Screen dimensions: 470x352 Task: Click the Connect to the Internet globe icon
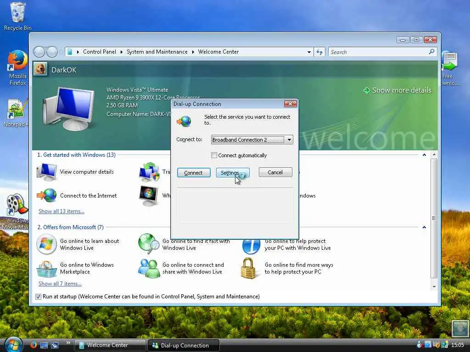pos(47,195)
